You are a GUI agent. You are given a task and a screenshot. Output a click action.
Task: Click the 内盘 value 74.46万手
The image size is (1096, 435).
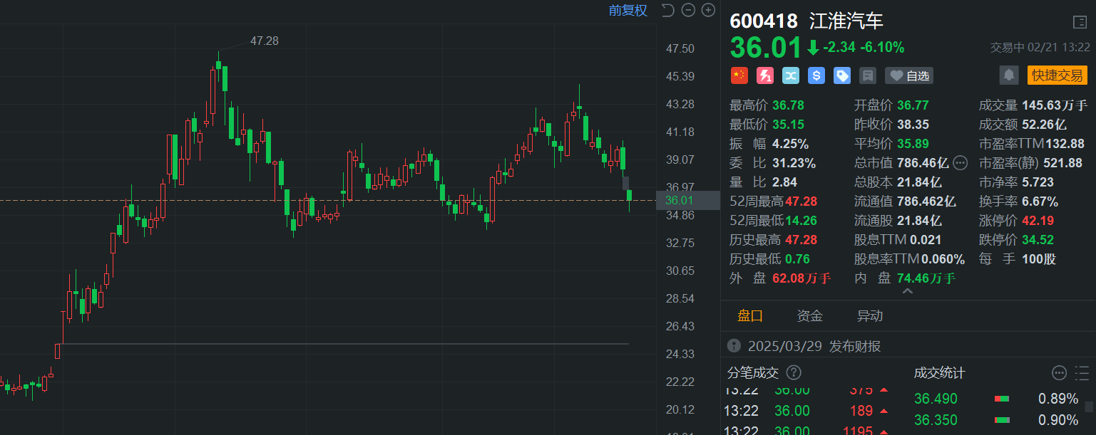926,278
